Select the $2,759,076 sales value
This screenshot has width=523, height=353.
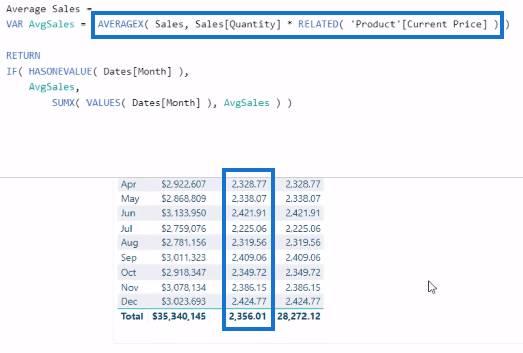point(184,228)
